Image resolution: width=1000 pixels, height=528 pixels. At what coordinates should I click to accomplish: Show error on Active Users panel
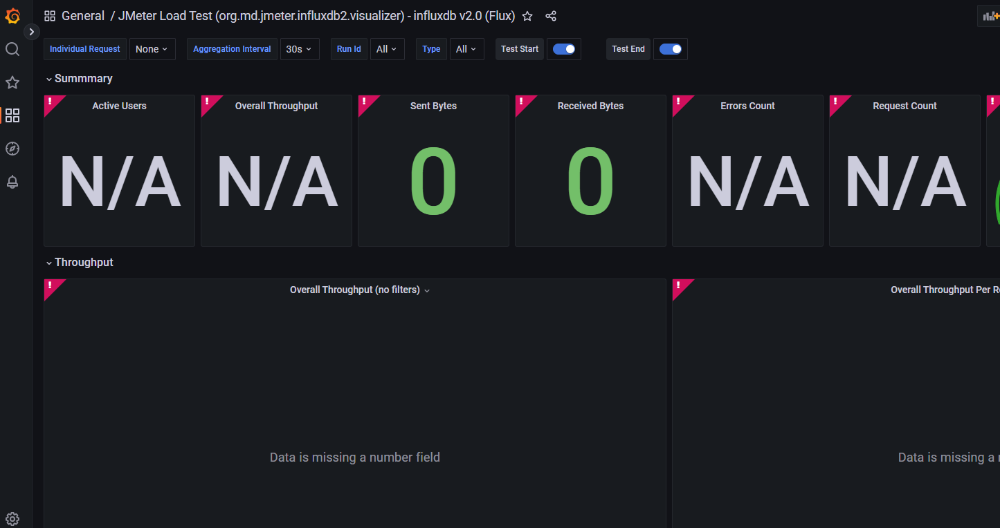pyautogui.click(x=51, y=102)
